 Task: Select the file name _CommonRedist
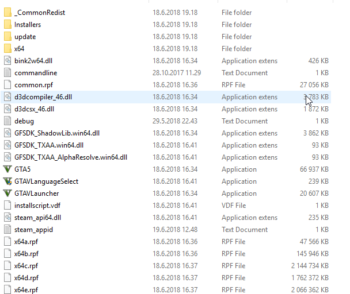[40, 13]
